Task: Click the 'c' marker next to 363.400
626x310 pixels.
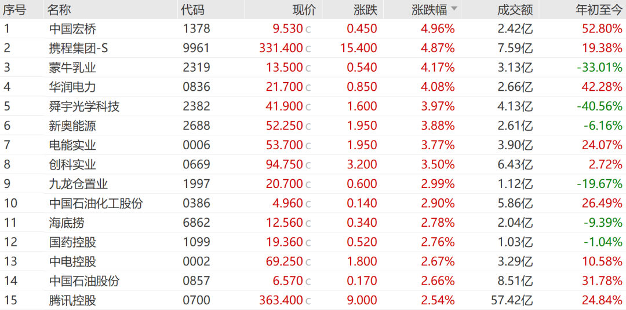Action: pyautogui.click(x=308, y=301)
